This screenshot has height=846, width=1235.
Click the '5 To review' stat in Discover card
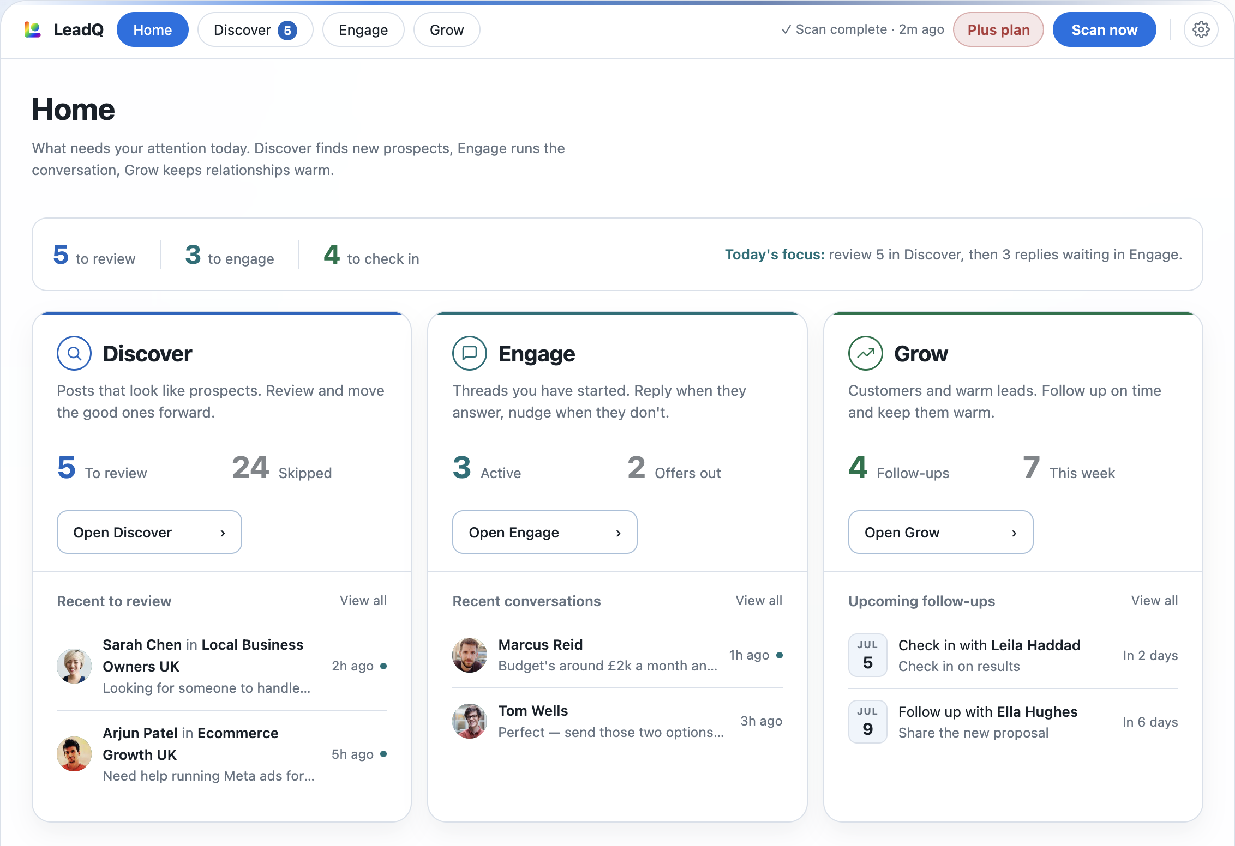coord(102,468)
